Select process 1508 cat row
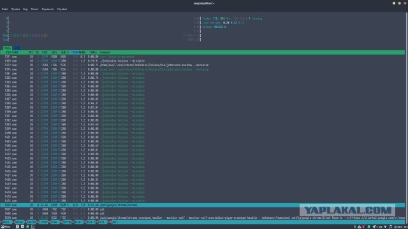Image resolution: width=408 pixels, height=229 pixels. coord(203,214)
